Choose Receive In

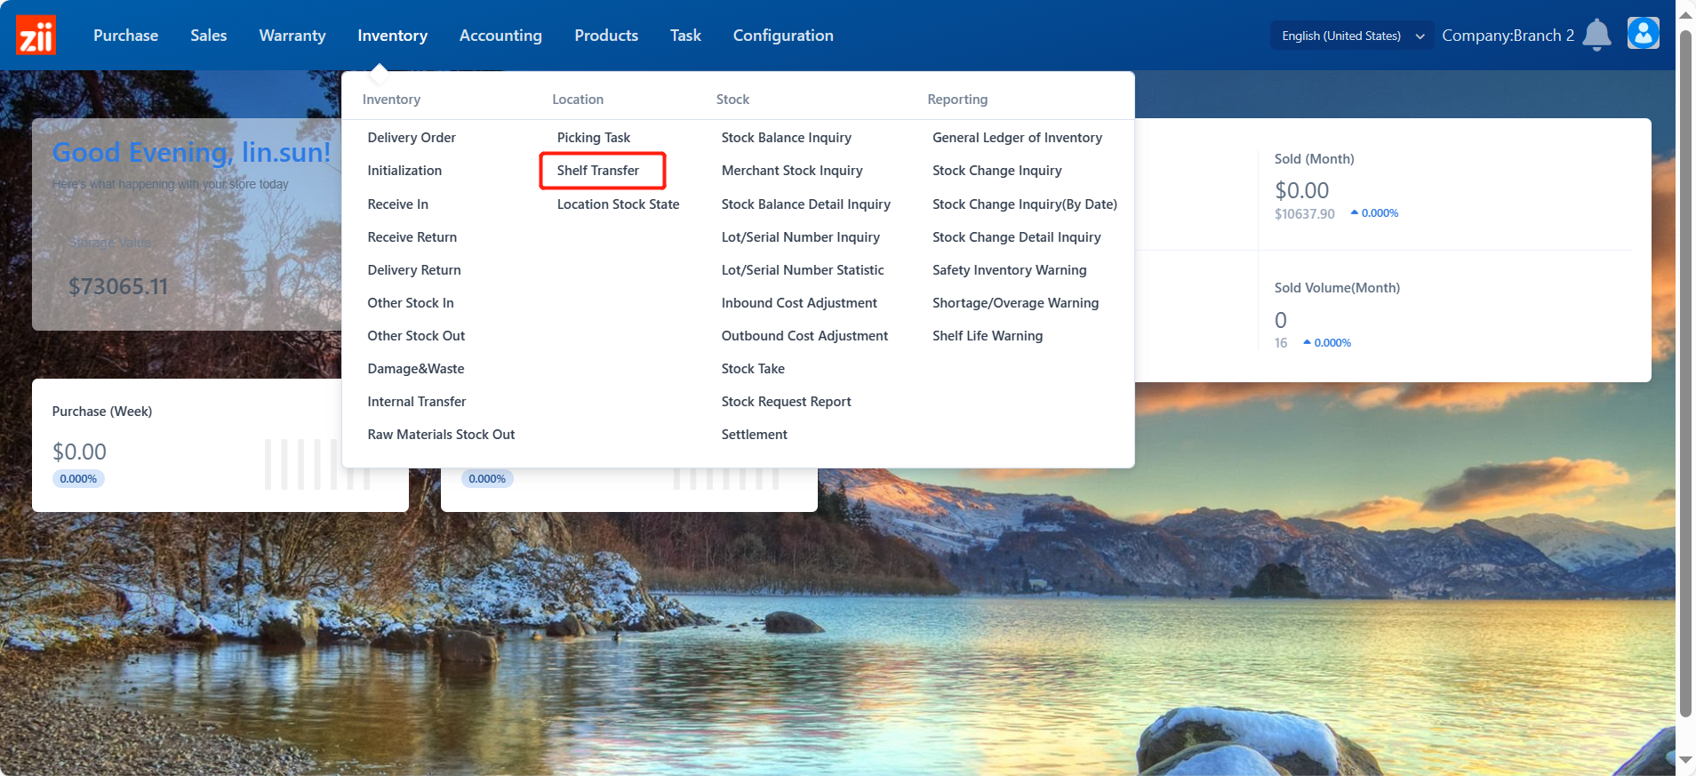[x=398, y=204]
